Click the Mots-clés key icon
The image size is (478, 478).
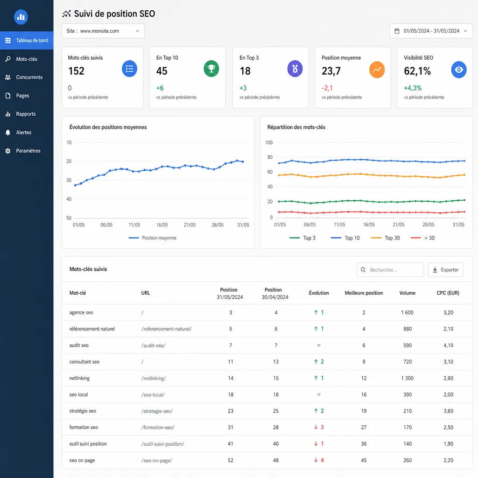[x=8, y=59]
